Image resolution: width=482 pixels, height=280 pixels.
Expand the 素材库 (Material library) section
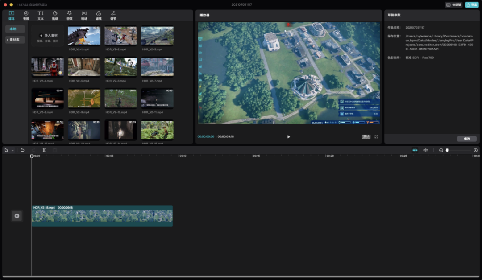tap(15, 40)
